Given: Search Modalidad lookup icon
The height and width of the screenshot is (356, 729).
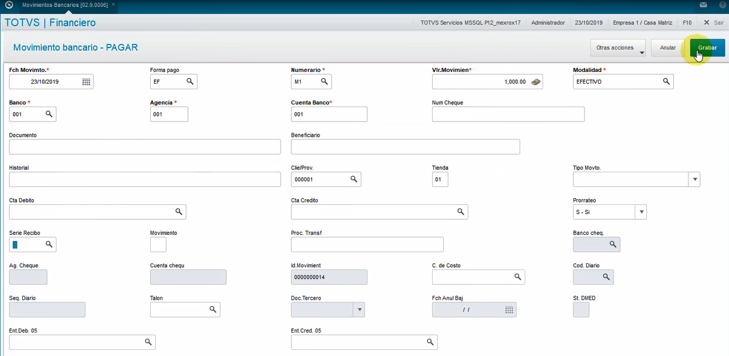Looking at the screenshot, I should [x=666, y=81].
